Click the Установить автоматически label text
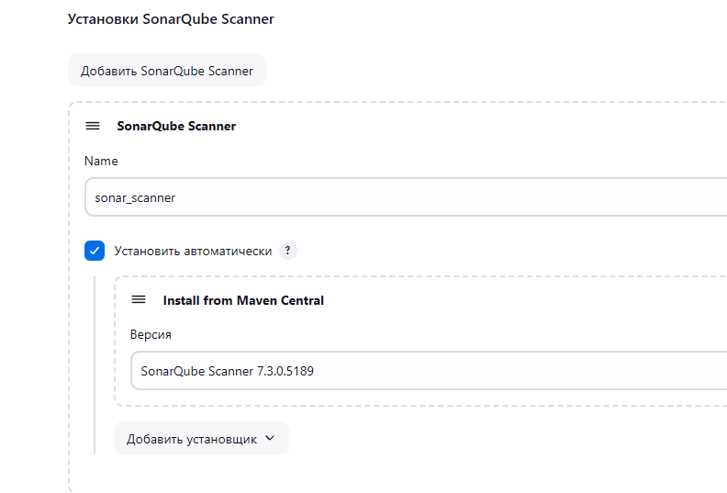The width and height of the screenshot is (727, 493). coord(193,251)
